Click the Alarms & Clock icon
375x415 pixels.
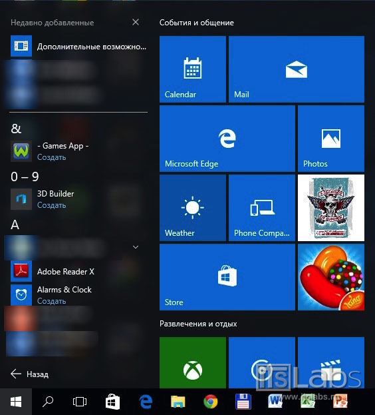(x=21, y=295)
